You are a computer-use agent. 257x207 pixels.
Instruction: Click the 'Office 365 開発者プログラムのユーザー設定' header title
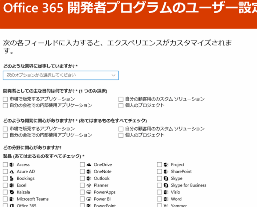pyautogui.click(x=130, y=8)
